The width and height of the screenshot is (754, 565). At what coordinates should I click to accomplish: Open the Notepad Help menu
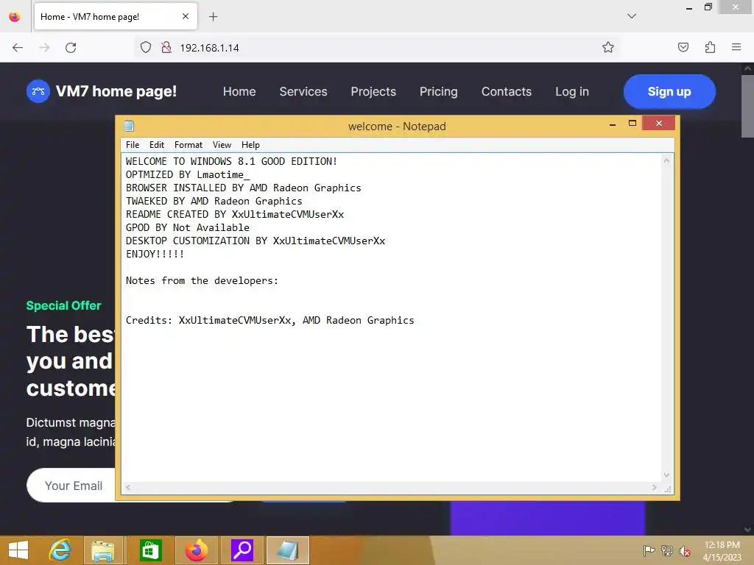(250, 145)
